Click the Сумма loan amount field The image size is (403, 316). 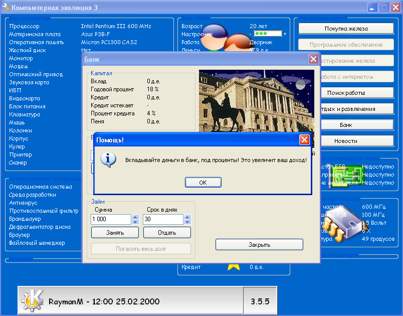click(111, 219)
